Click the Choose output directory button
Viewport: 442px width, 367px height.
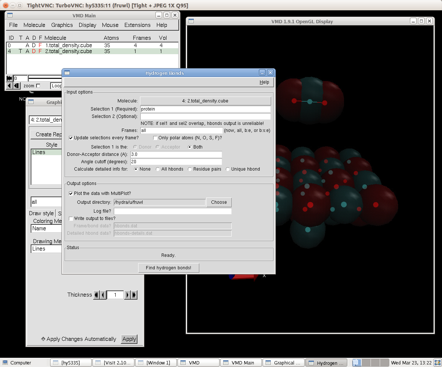click(x=219, y=202)
